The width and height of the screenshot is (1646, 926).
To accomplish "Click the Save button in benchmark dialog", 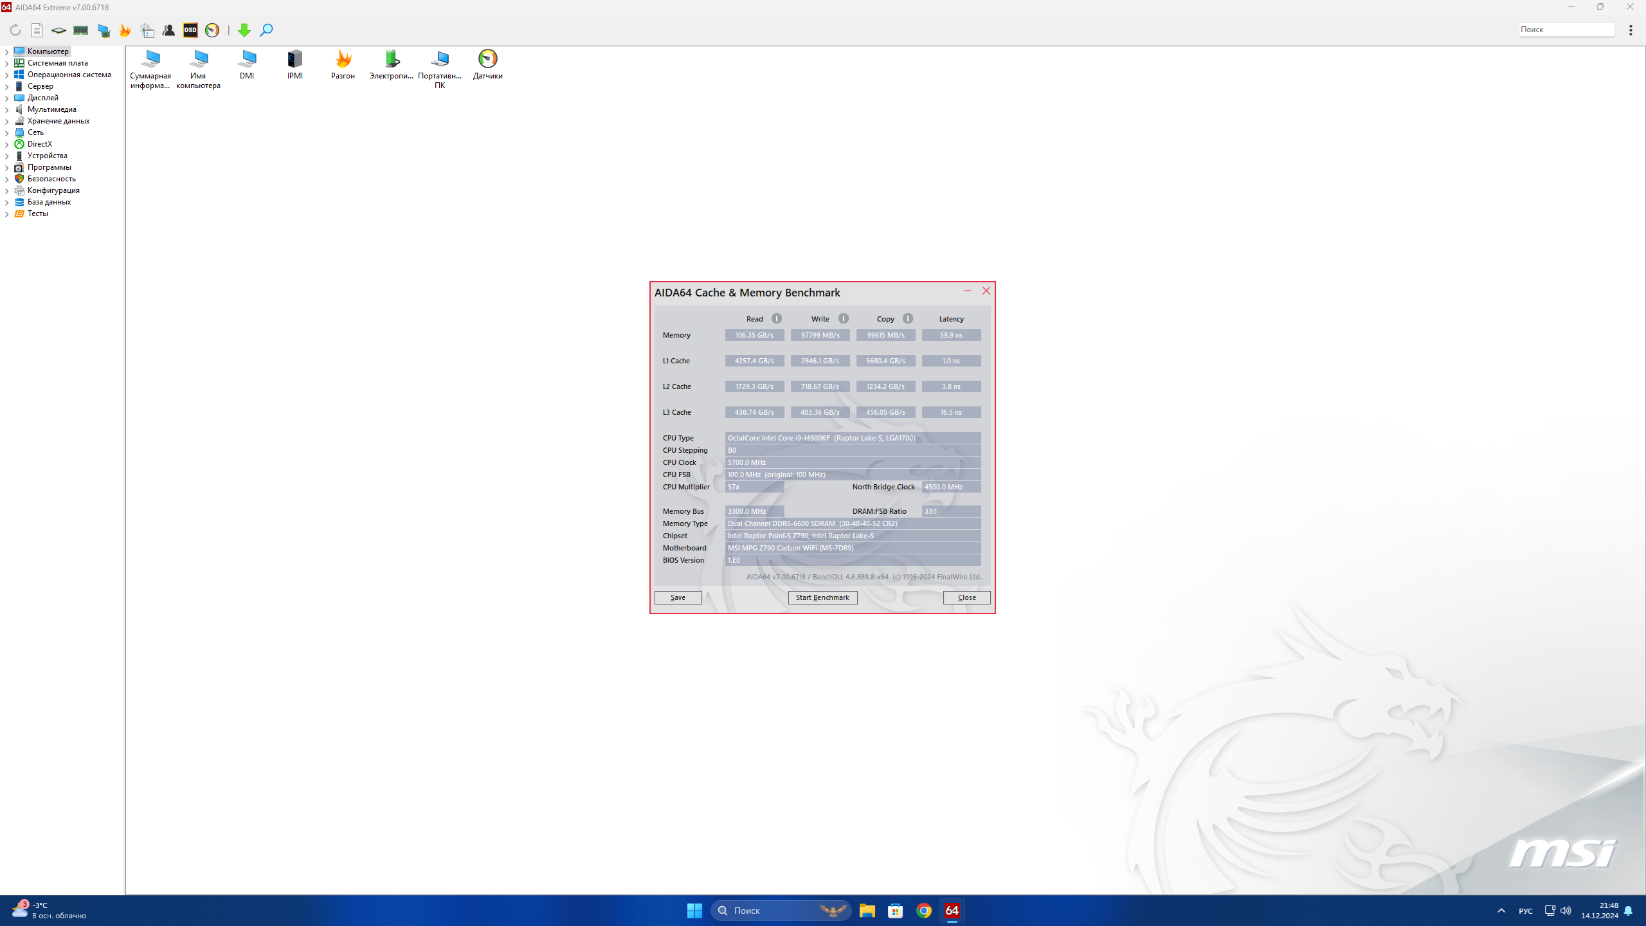I will tap(678, 597).
